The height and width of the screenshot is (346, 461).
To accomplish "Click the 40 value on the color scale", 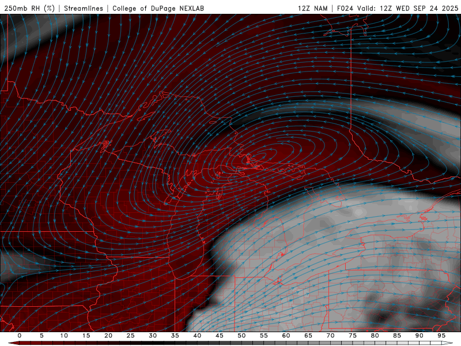I will (x=197, y=336).
